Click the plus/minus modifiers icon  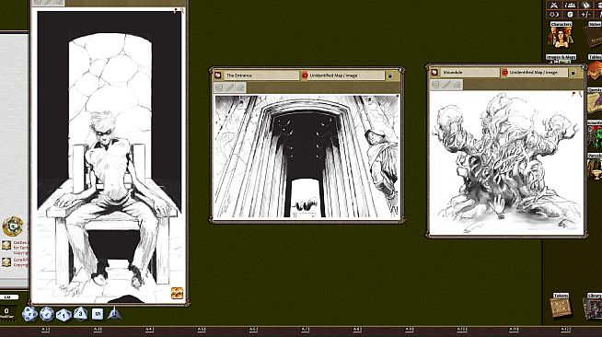tap(585, 14)
